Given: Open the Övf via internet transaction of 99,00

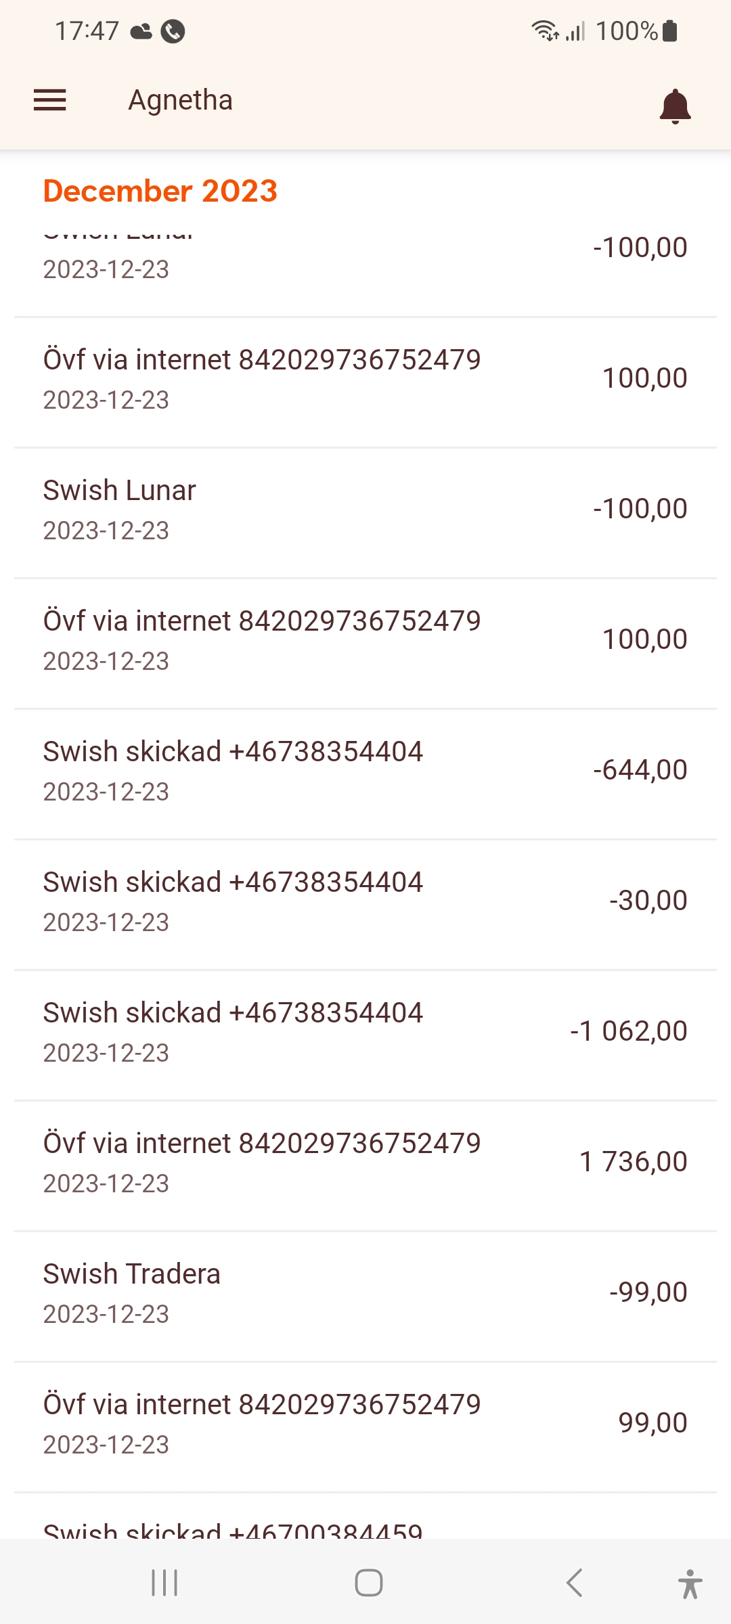Looking at the screenshot, I should point(365,1423).
